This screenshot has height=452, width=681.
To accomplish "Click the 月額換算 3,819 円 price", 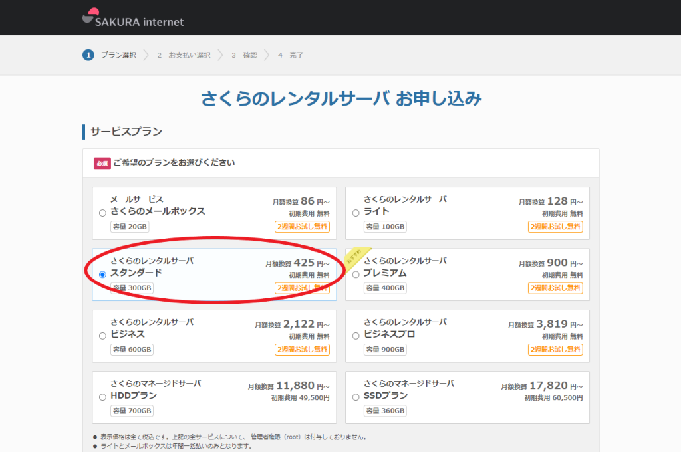I will (x=545, y=324).
